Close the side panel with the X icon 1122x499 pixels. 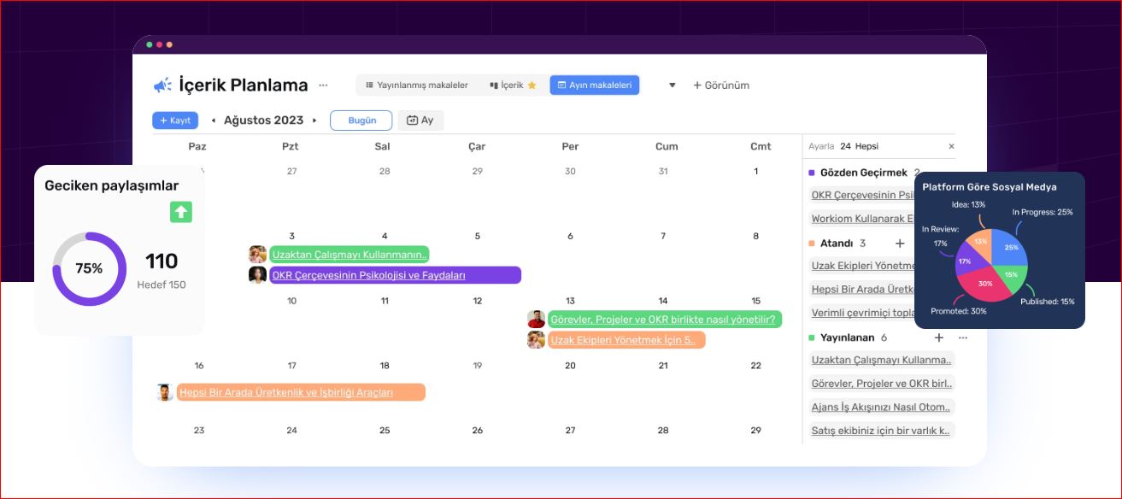coord(951,146)
